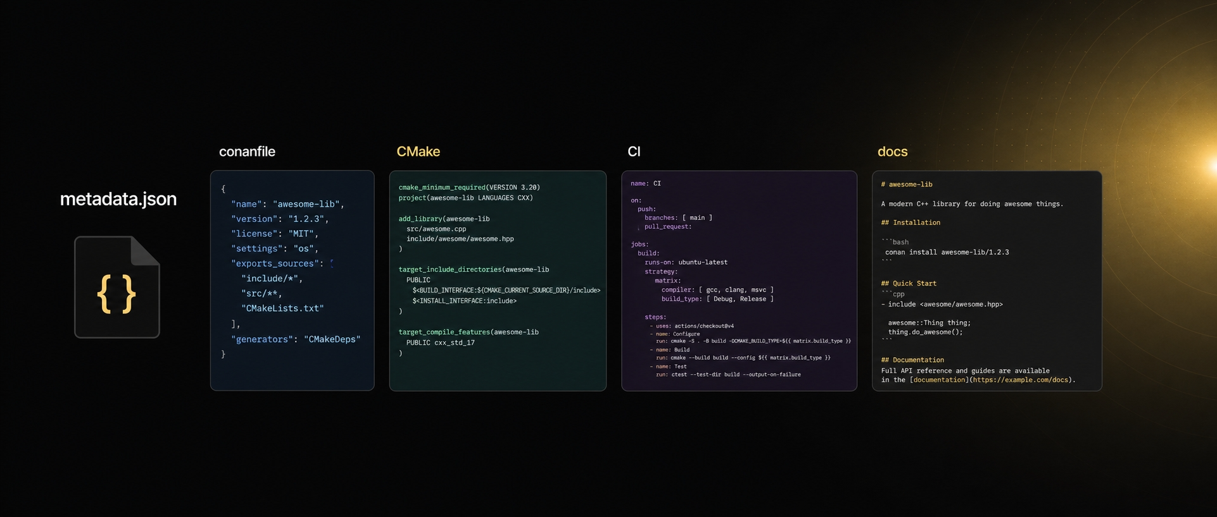Click the "build_type: [ Debug, Release ]" line

(718, 299)
